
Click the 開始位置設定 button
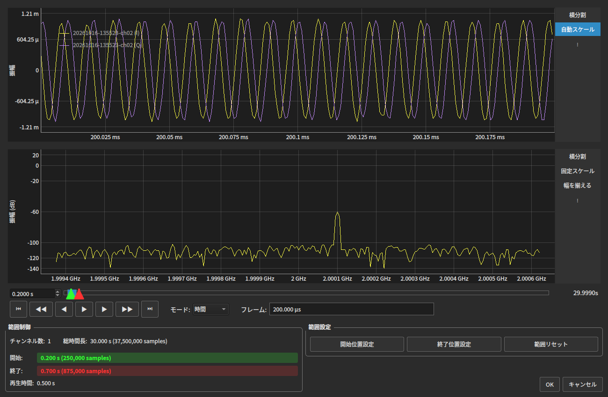(357, 344)
